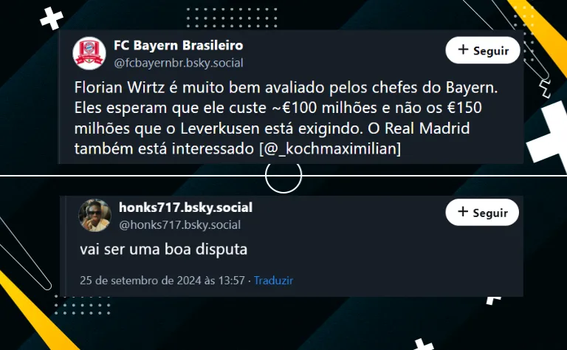Open the honks717.bsky.social bold display name
The height and width of the screenshot is (350, 567).
(185, 207)
